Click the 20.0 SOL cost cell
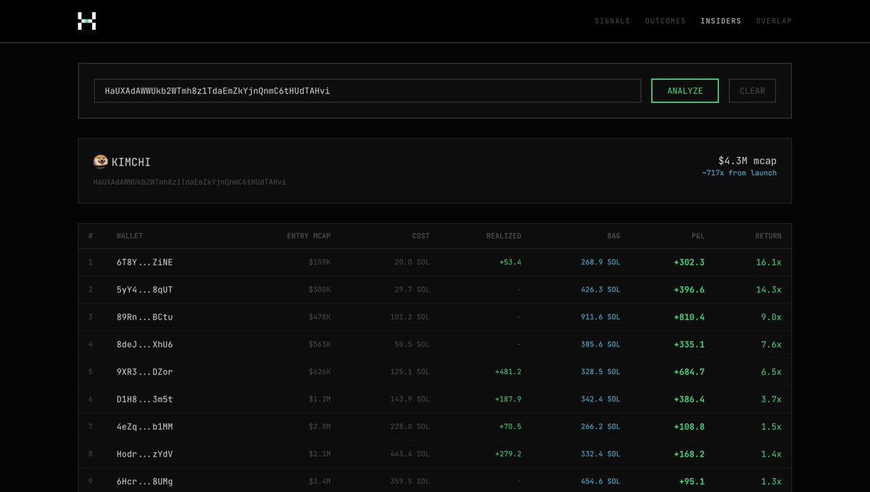The width and height of the screenshot is (870, 492). (x=413, y=262)
